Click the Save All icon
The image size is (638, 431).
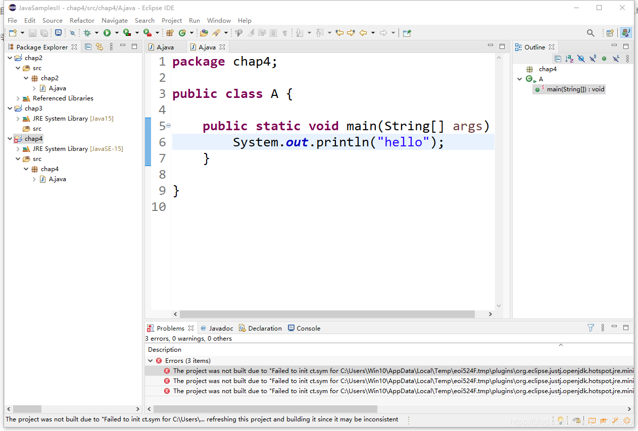[44, 33]
